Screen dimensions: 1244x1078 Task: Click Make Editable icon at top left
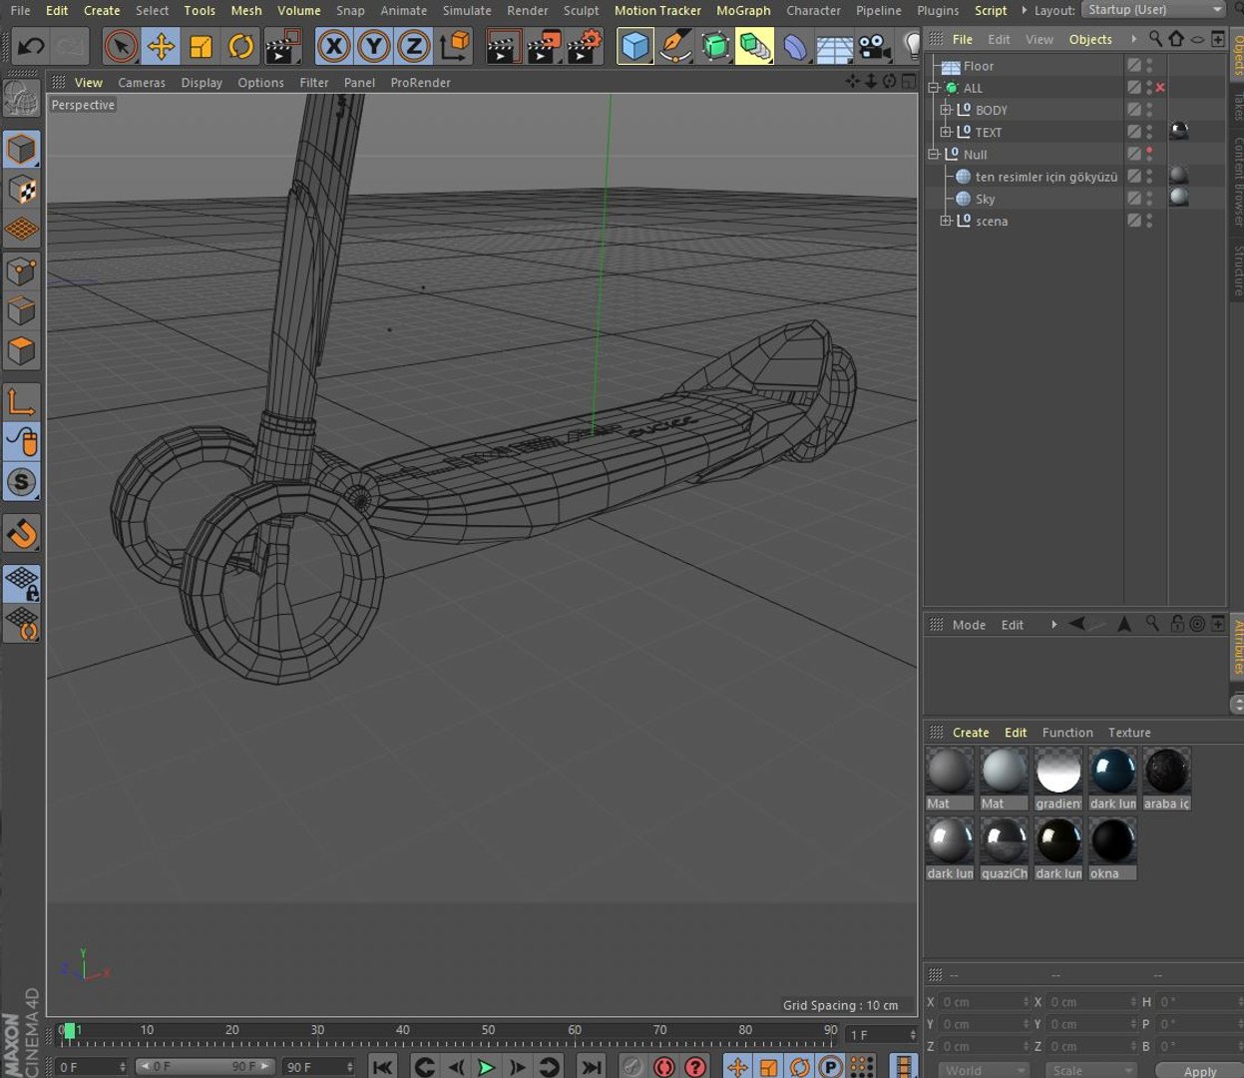[x=20, y=98]
